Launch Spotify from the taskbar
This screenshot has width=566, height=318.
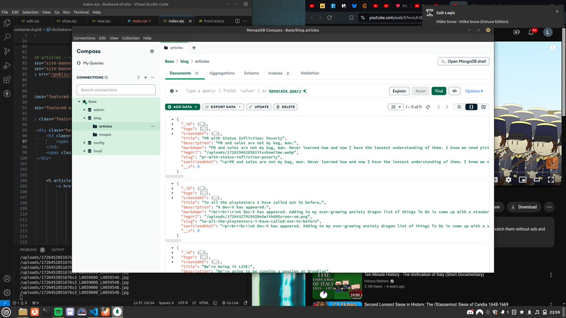tap(58, 311)
